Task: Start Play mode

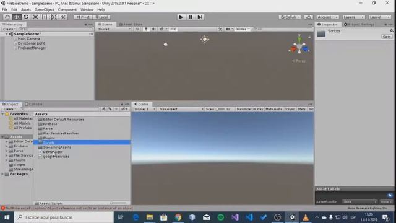Action: point(181,17)
